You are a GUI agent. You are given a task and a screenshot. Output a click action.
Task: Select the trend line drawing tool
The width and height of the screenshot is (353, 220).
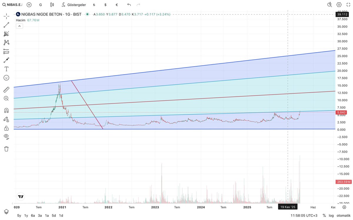click(6, 25)
